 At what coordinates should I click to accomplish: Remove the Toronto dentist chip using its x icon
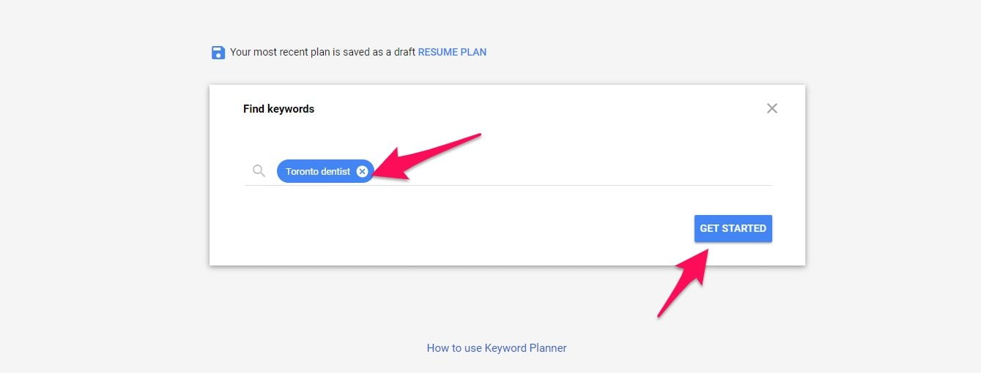pos(362,171)
